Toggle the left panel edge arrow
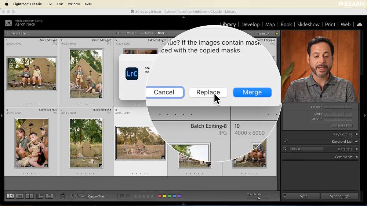The height and width of the screenshot is (206, 367). click(1, 115)
